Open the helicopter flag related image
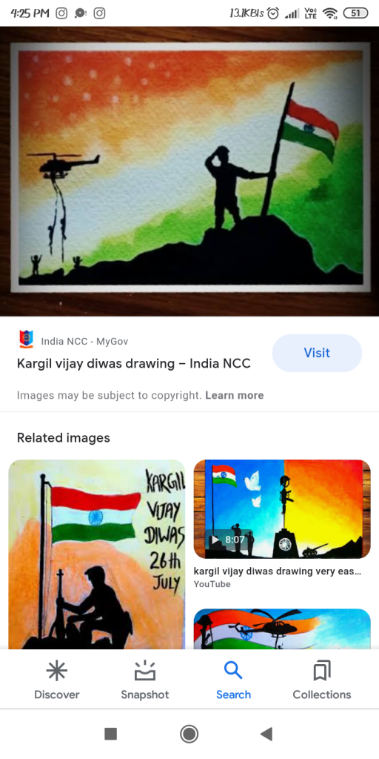This screenshot has width=379, height=759. click(282, 629)
